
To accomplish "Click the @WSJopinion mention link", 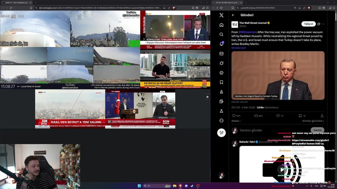I will pos(247,32).
